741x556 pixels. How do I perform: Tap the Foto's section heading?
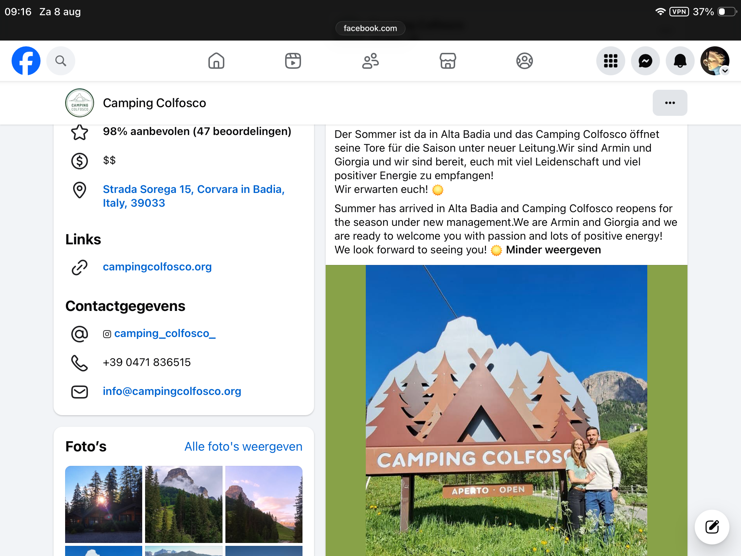click(x=86, y=446)
